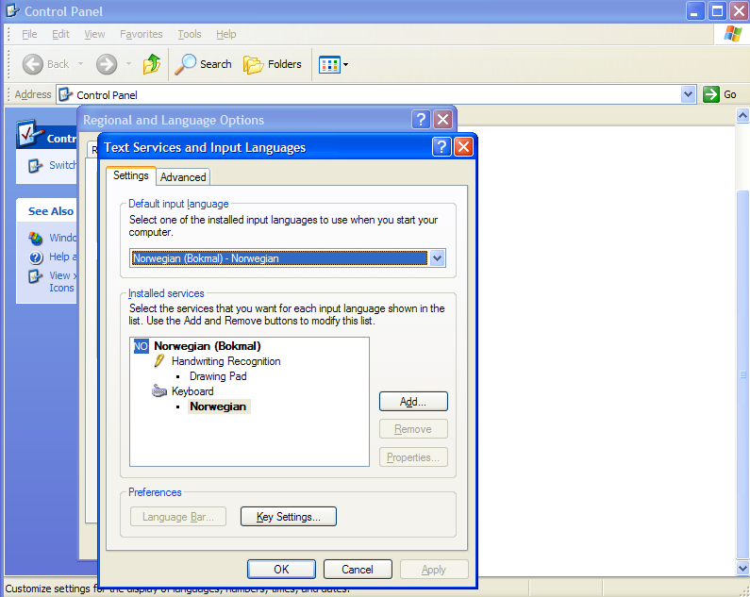The image size is (750, 597).
Task: Click the Handwriting Recognition pen icon
Action: coord(159,361)
